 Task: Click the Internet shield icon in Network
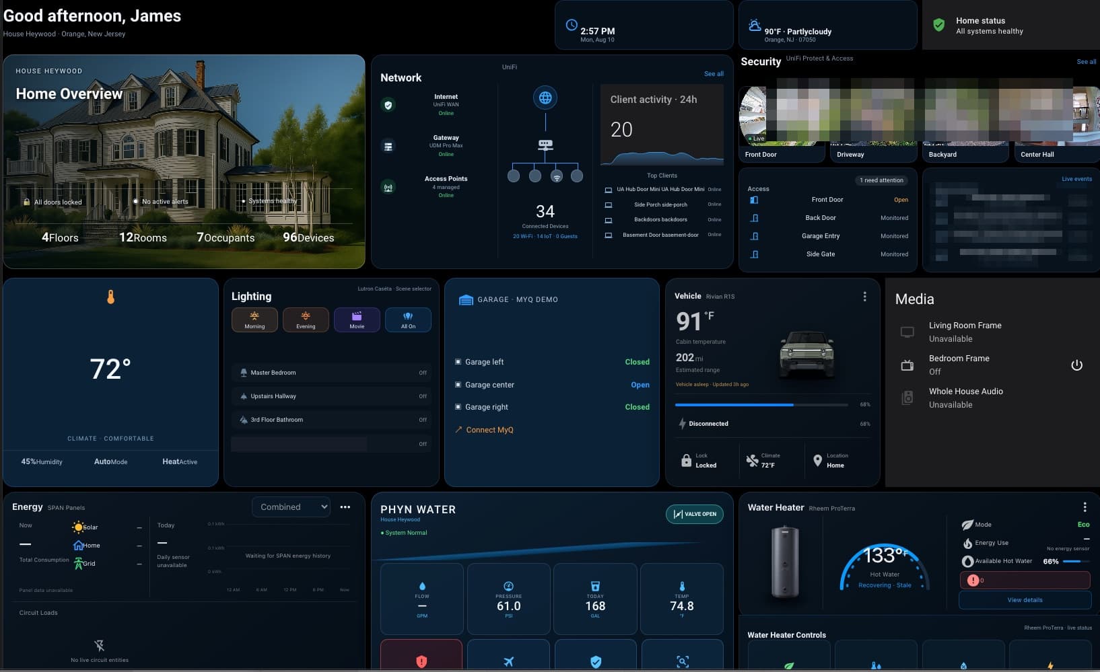pyautogui.click(x=388, y=105)
